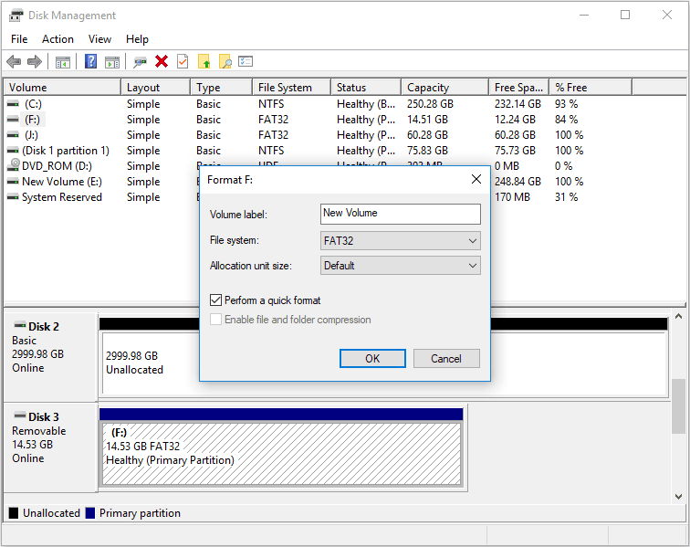The width and height of the screenshot is (690, 547).
Task: Click the yellow page with green arrow icon
Action: [x=204, y=61]
